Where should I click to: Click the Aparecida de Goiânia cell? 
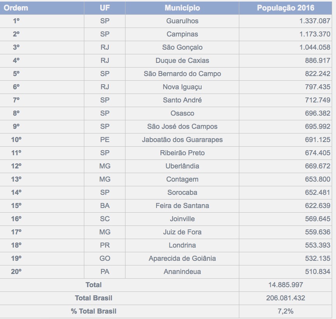pyautogui.click(x=182, y=258)
